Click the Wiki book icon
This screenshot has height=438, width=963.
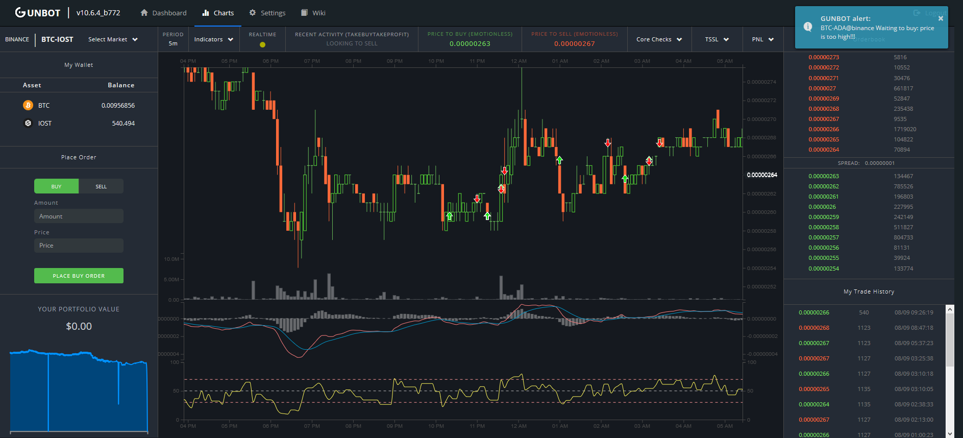(x=305, y=12)
